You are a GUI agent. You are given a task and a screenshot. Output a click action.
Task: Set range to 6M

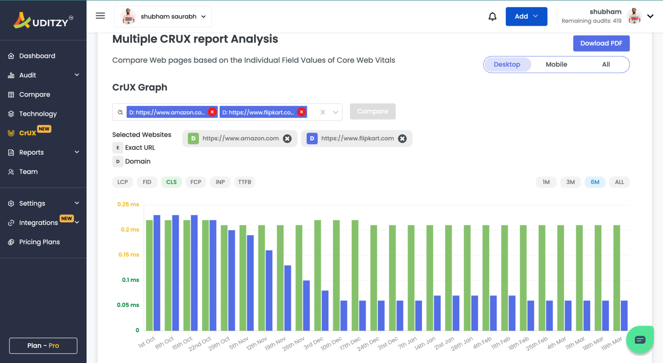[x=595, y=182]
